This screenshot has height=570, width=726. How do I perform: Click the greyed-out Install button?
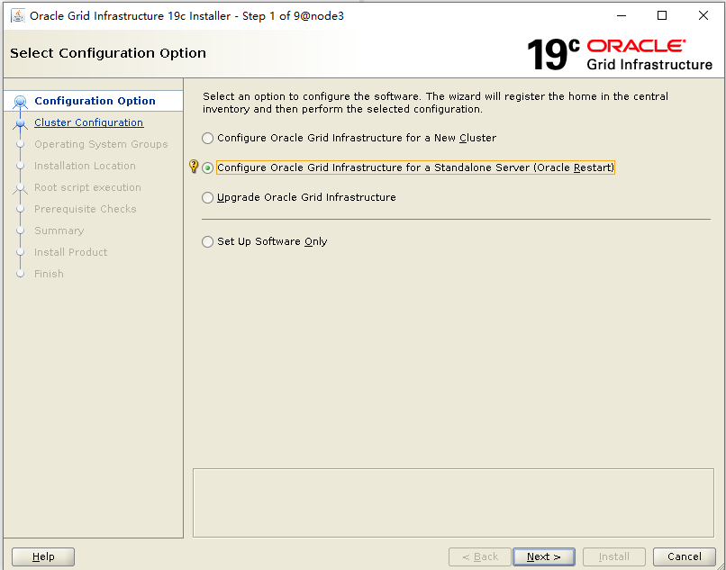[x=614, y=556]
